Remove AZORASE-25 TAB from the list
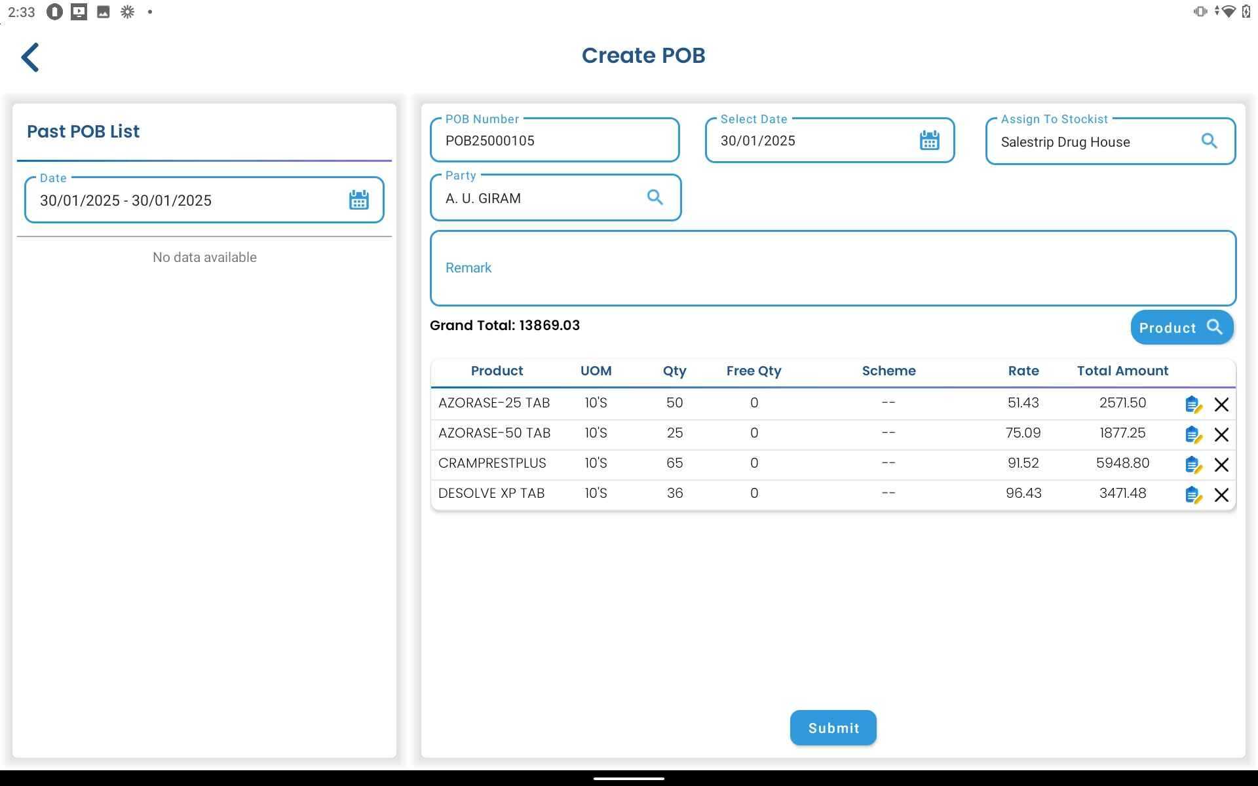Screen dimensions: 1258x786 [1221, 405]
